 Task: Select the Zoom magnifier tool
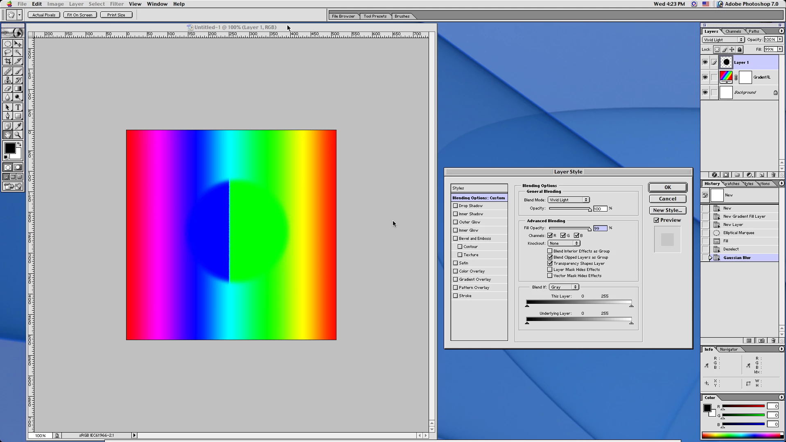click(18, 135)
